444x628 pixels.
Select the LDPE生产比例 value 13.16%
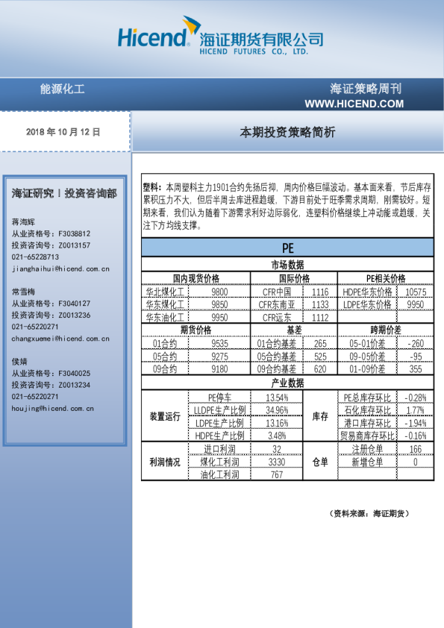(x=277, y=423)
